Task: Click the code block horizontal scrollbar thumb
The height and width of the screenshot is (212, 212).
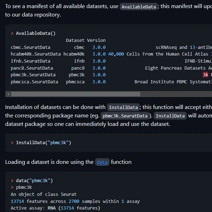Action: [x=76, y=94]
